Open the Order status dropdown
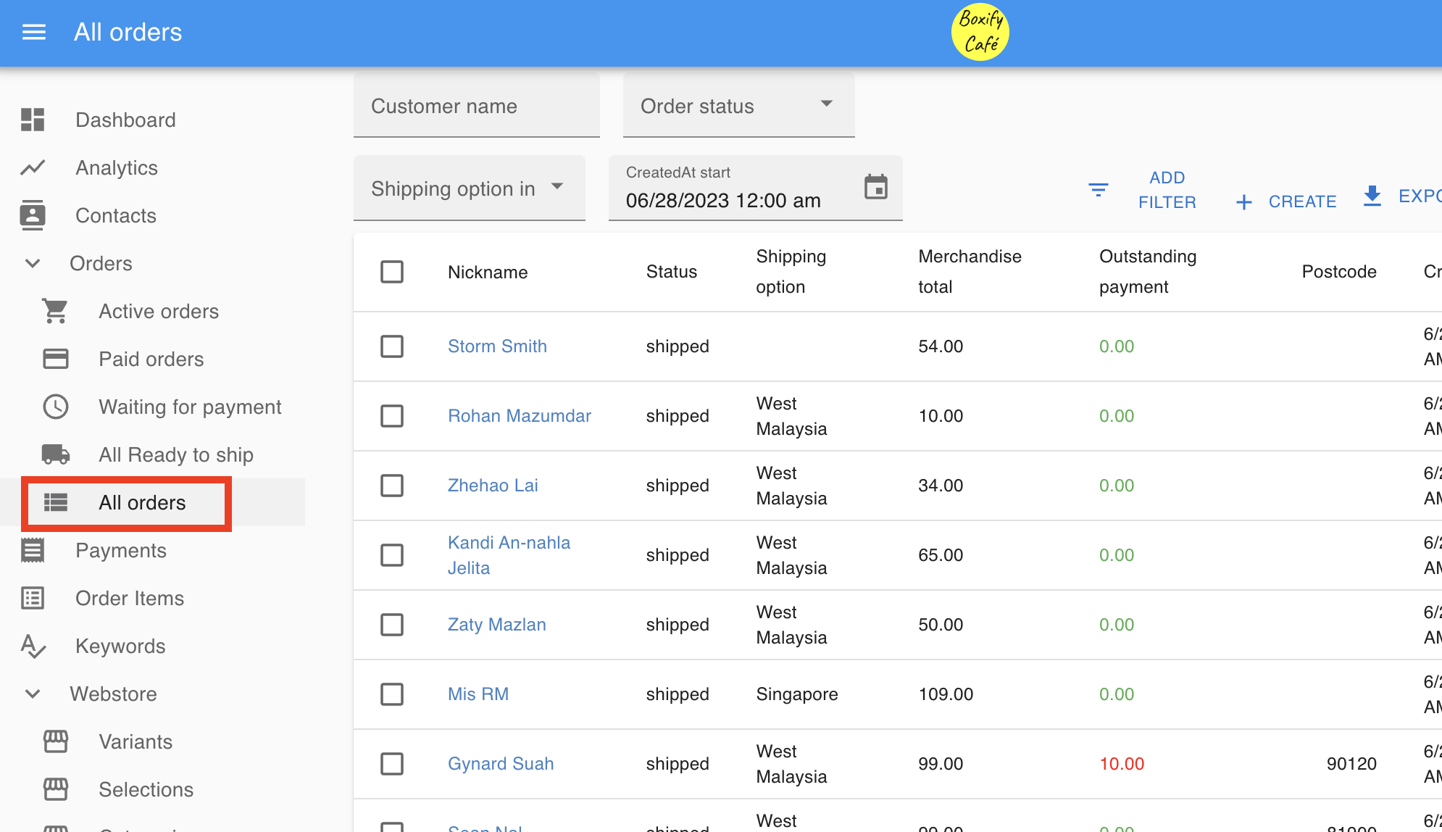This screenshot has width=1442, height=832. 738,106
